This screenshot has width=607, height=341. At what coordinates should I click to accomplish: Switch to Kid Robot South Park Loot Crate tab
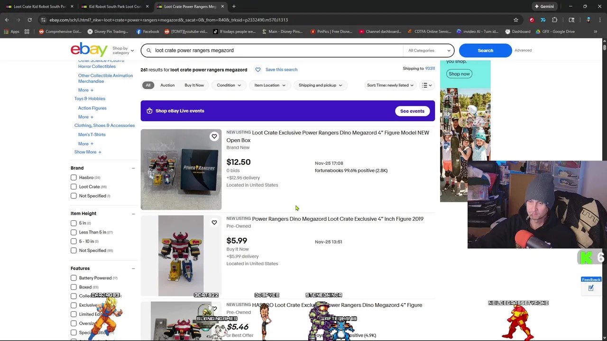114,7
